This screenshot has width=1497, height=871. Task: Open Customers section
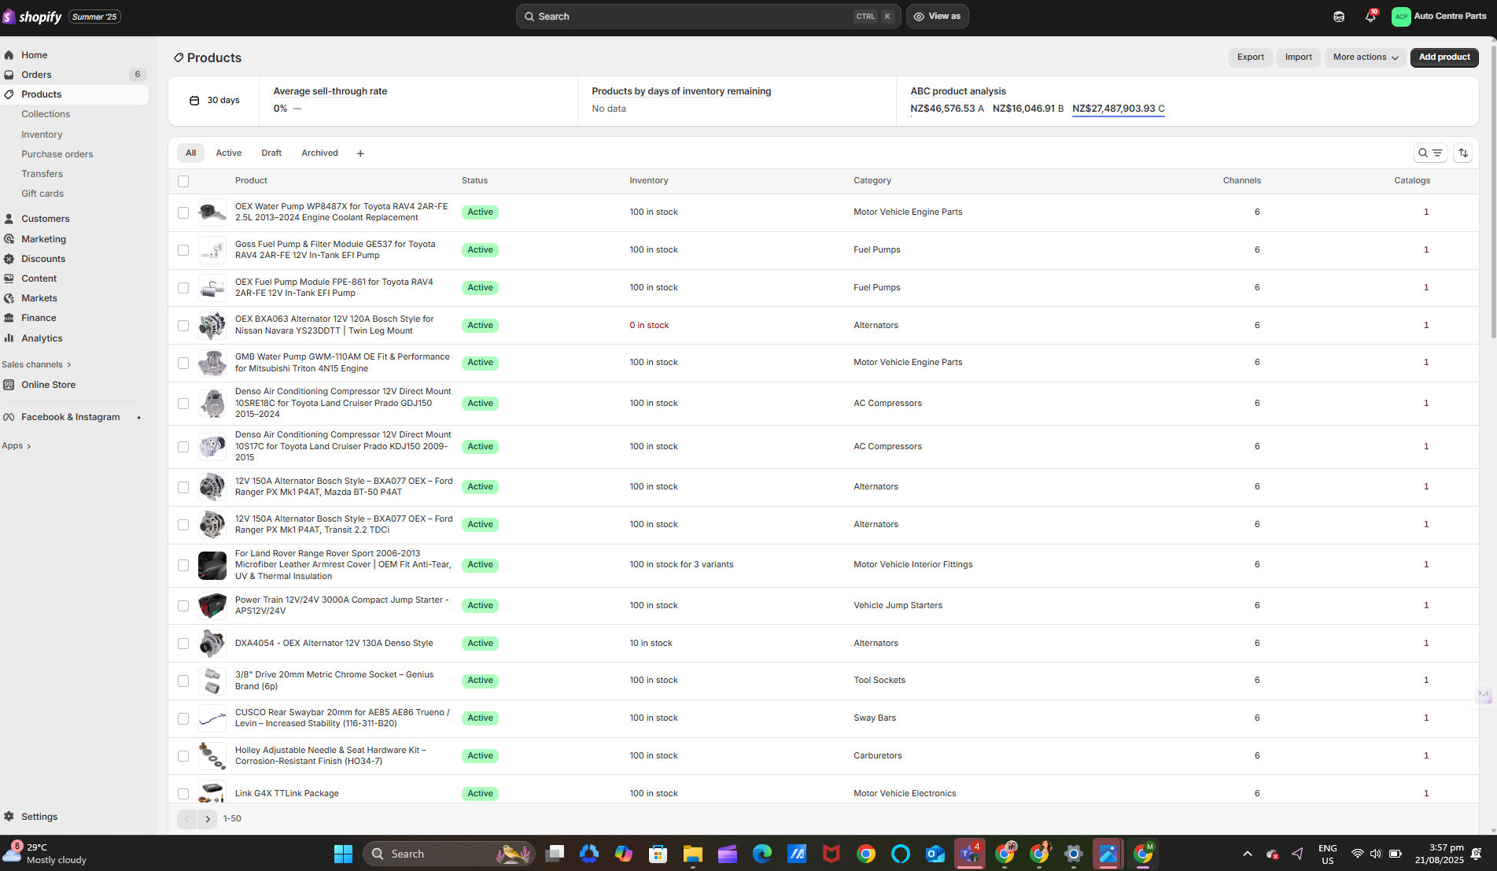click(x=45, y=219)
